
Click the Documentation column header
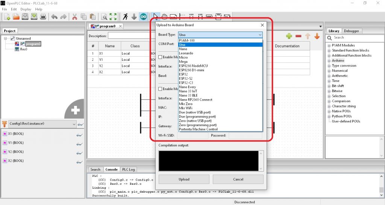tap(287, 46)
